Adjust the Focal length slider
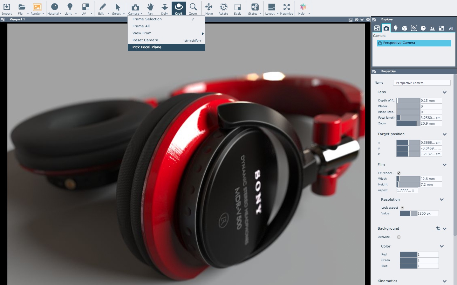This screenshot has height=285, width=457. [x=408, y=118]
